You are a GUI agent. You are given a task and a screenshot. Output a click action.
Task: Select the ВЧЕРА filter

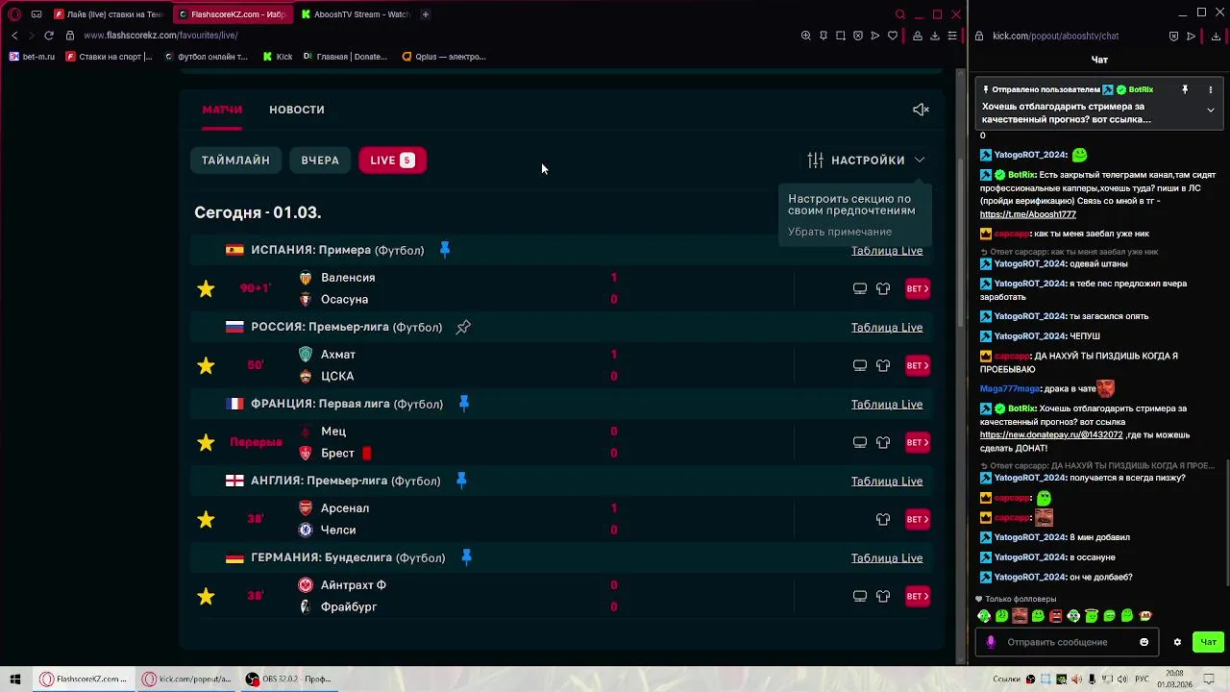320,161
